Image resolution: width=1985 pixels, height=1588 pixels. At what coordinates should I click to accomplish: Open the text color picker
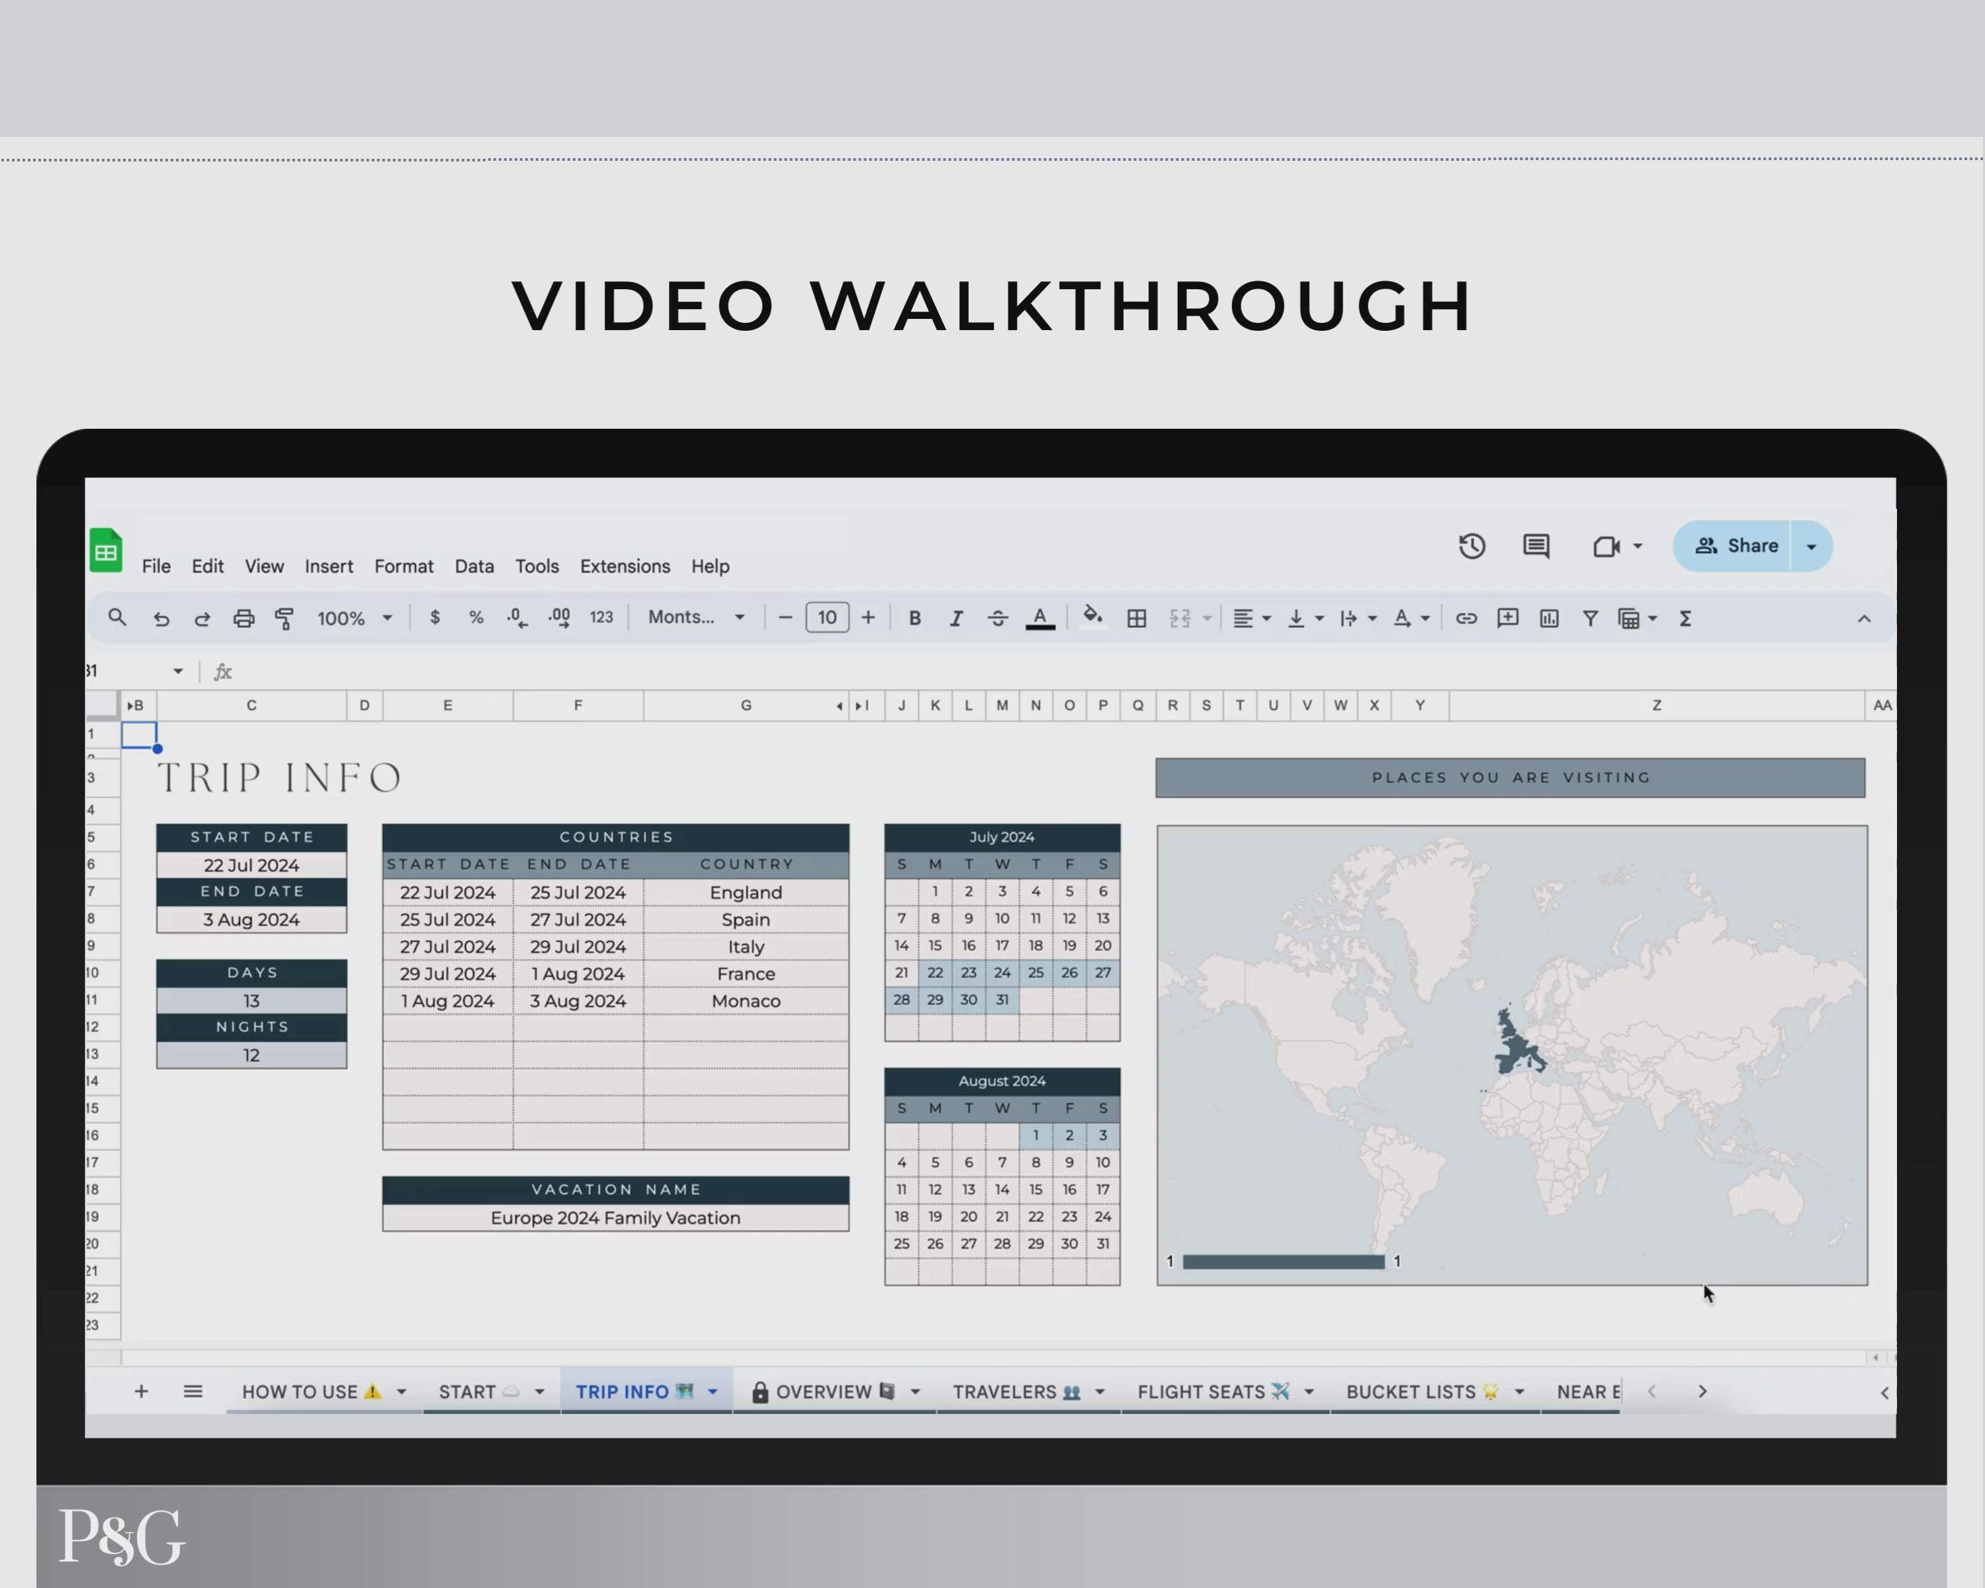pyautogui.click(x=1039, y=619)
